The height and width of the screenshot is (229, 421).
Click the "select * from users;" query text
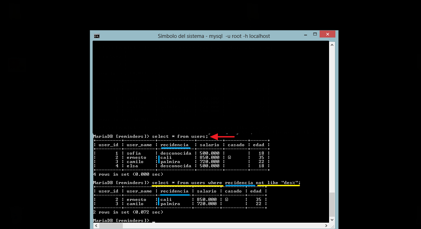click(180, 136)
